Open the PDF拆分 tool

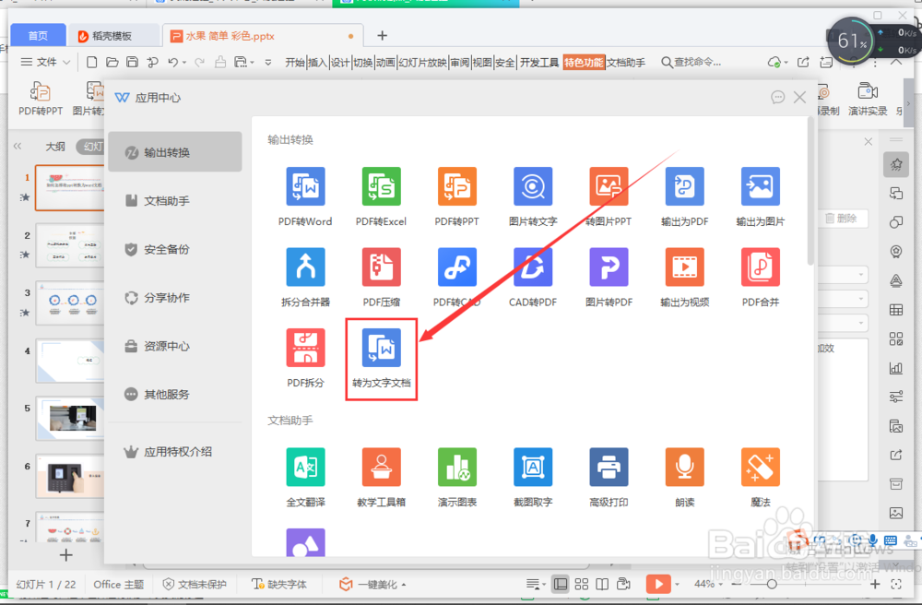coord(305,358)
